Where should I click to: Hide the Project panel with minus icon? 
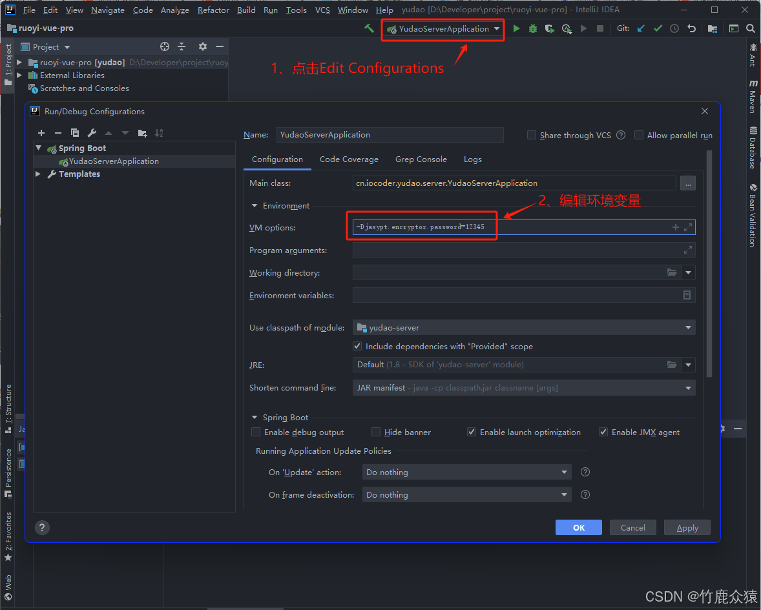(x=220, y=46)
